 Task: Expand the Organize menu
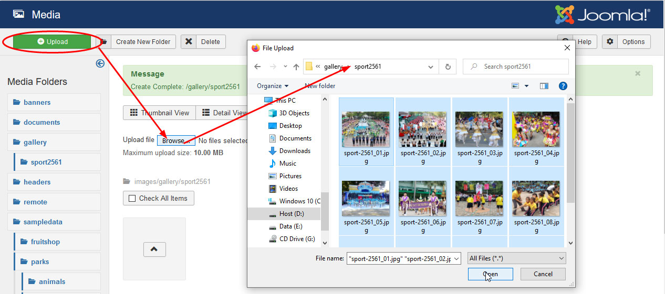273,86
